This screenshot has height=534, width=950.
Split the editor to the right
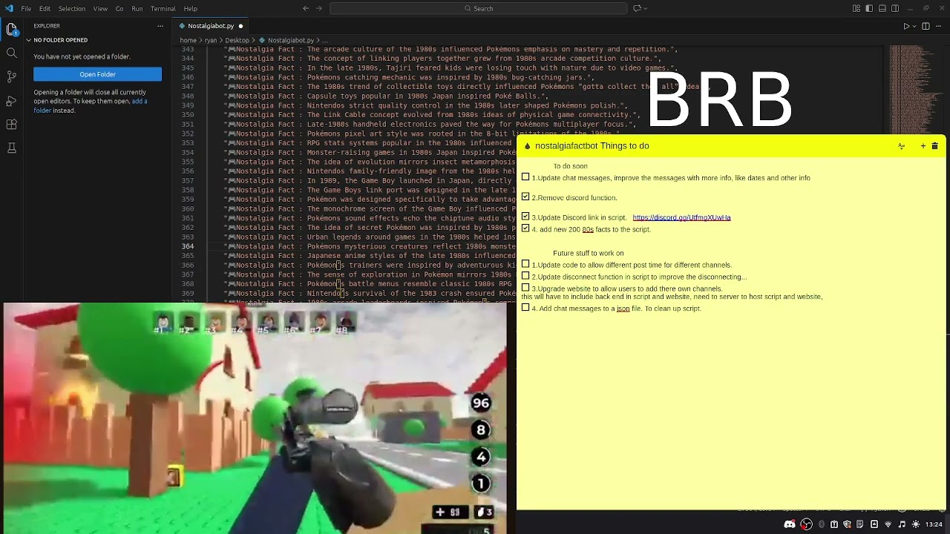pos(926,26)
